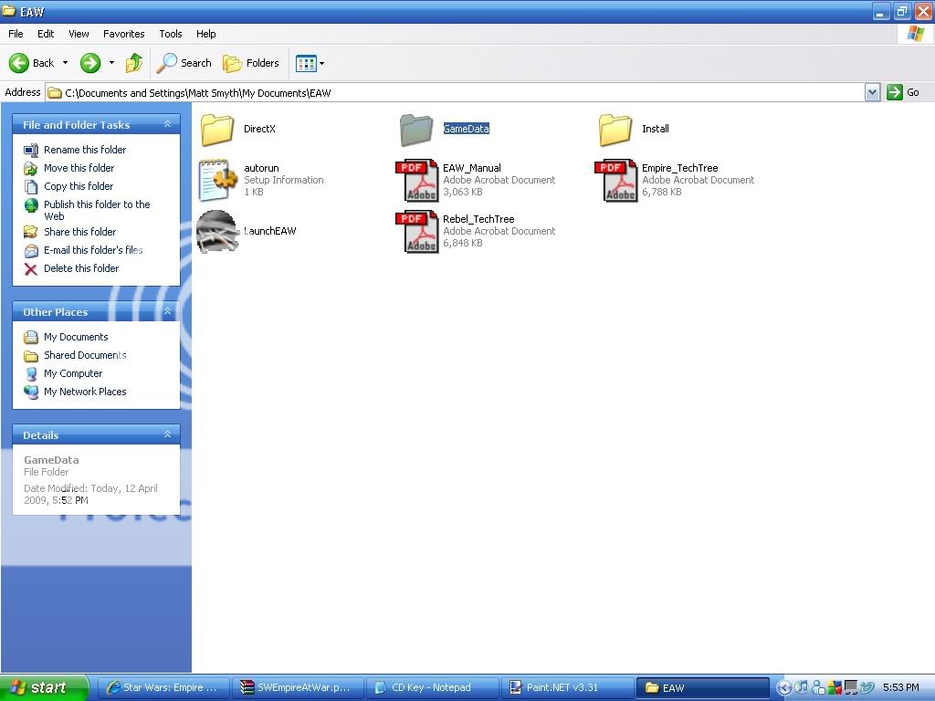
Task: Expand hidden system tray icons arrow
Action: (784, 688)
